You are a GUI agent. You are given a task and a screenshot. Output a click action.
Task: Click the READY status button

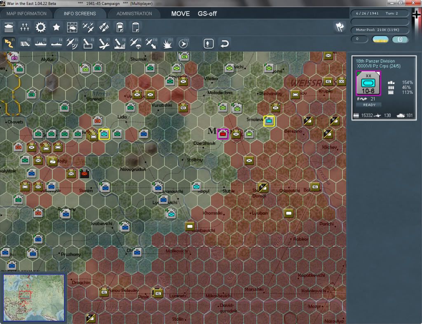click(369, 105)
